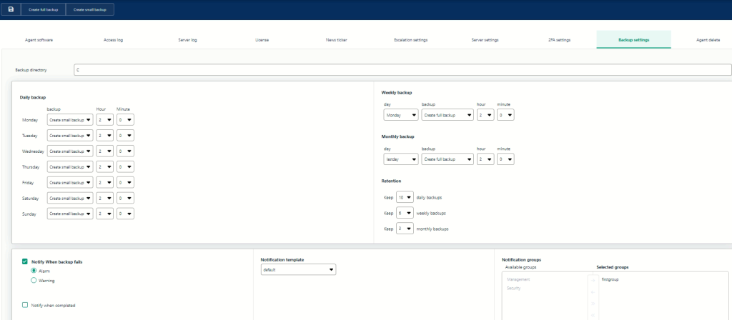732x320 pixels.
Task: Open Thursday Hour dropdown
Action: [x=105, y=167]
